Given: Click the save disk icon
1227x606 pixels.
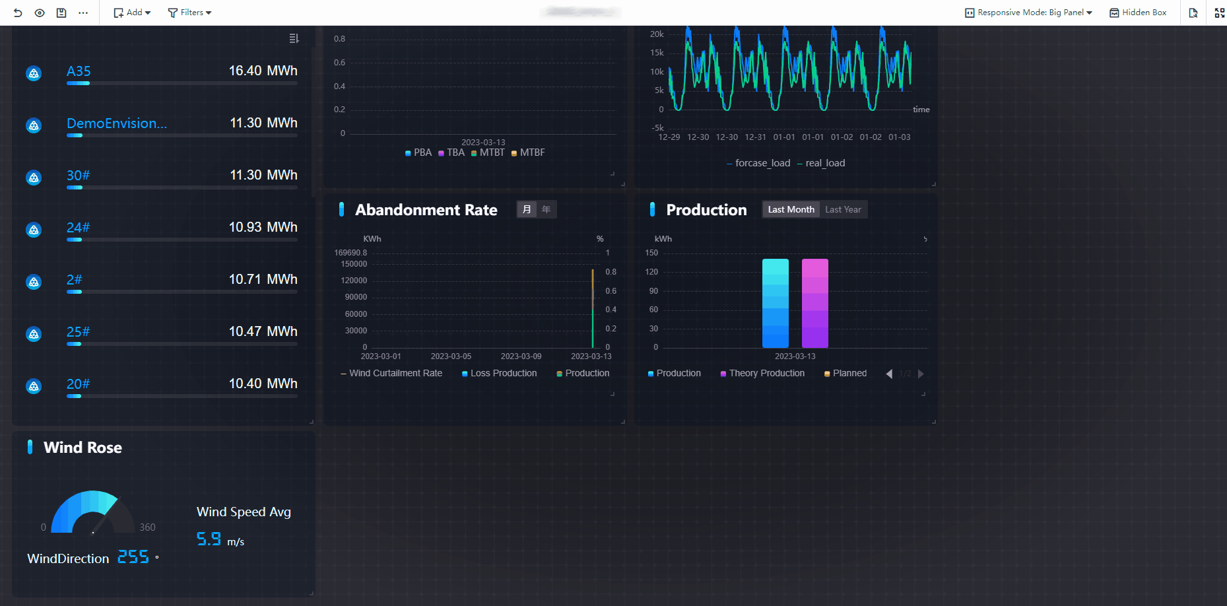Looking at the screenshot, I should 61,13.
